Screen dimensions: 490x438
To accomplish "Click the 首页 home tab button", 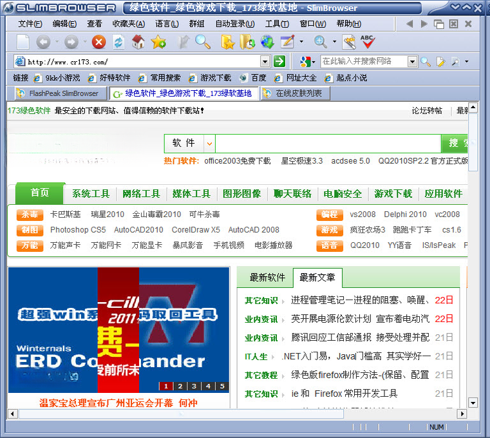I will 40,193.
